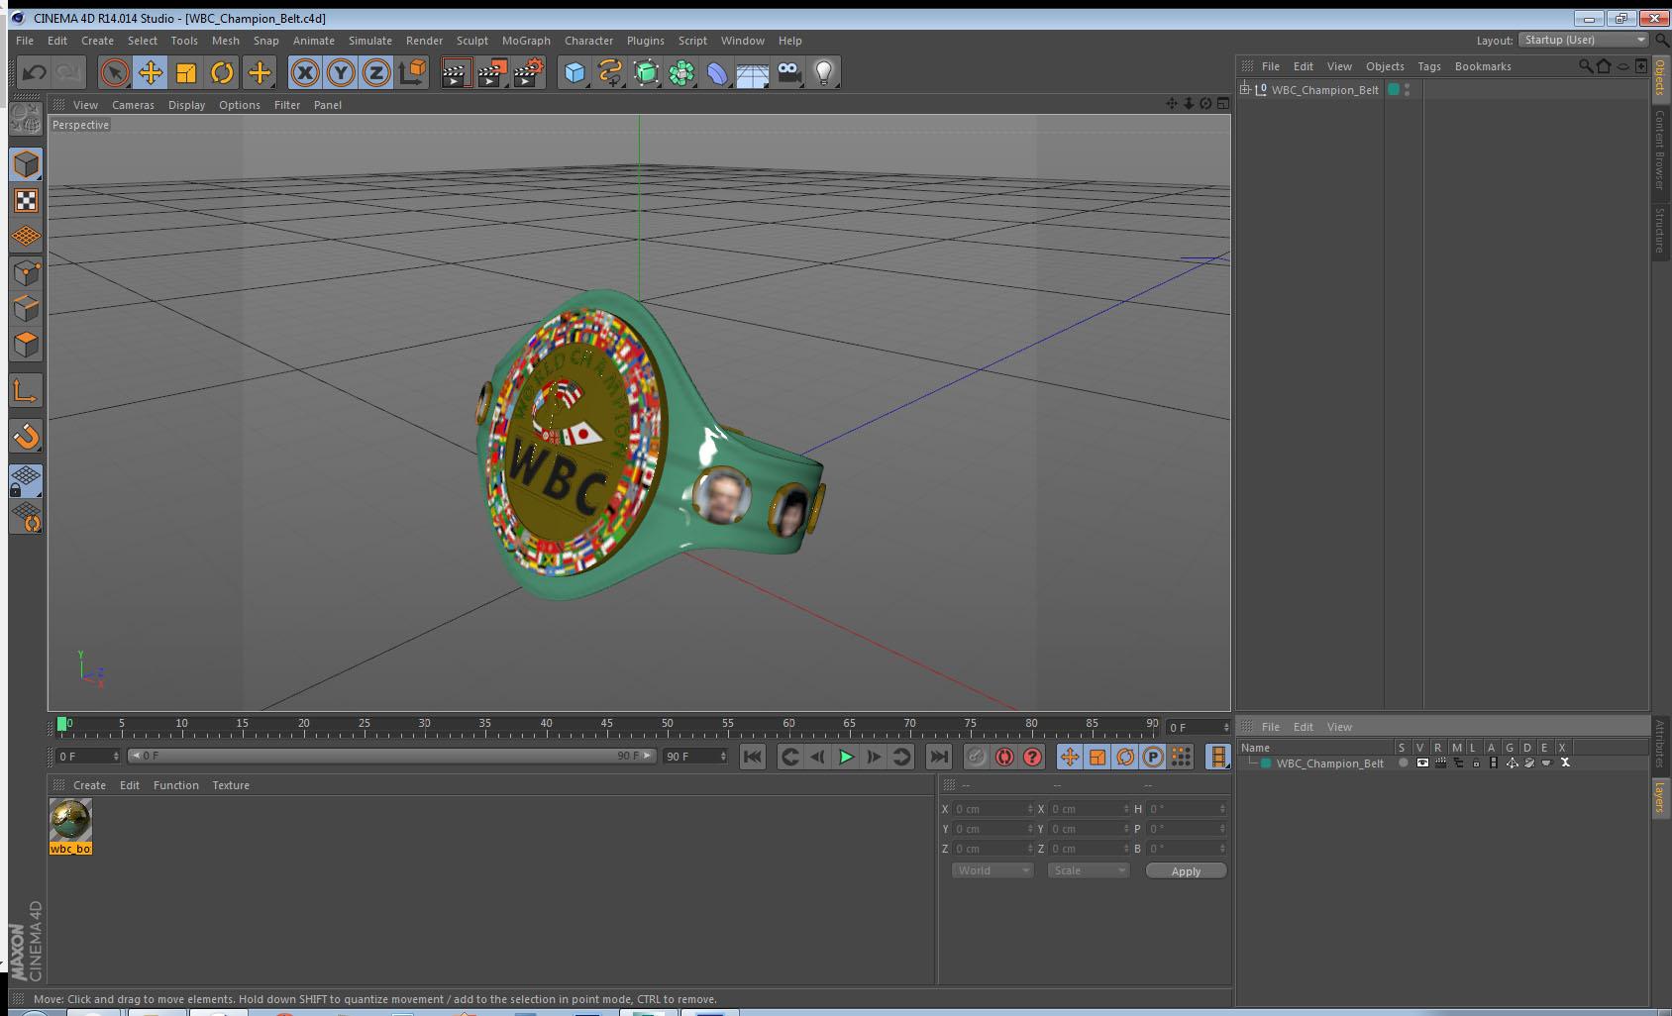The image size is (1672, 1016).
Task: Open material manager Create menu
Action: coord(89,785)
